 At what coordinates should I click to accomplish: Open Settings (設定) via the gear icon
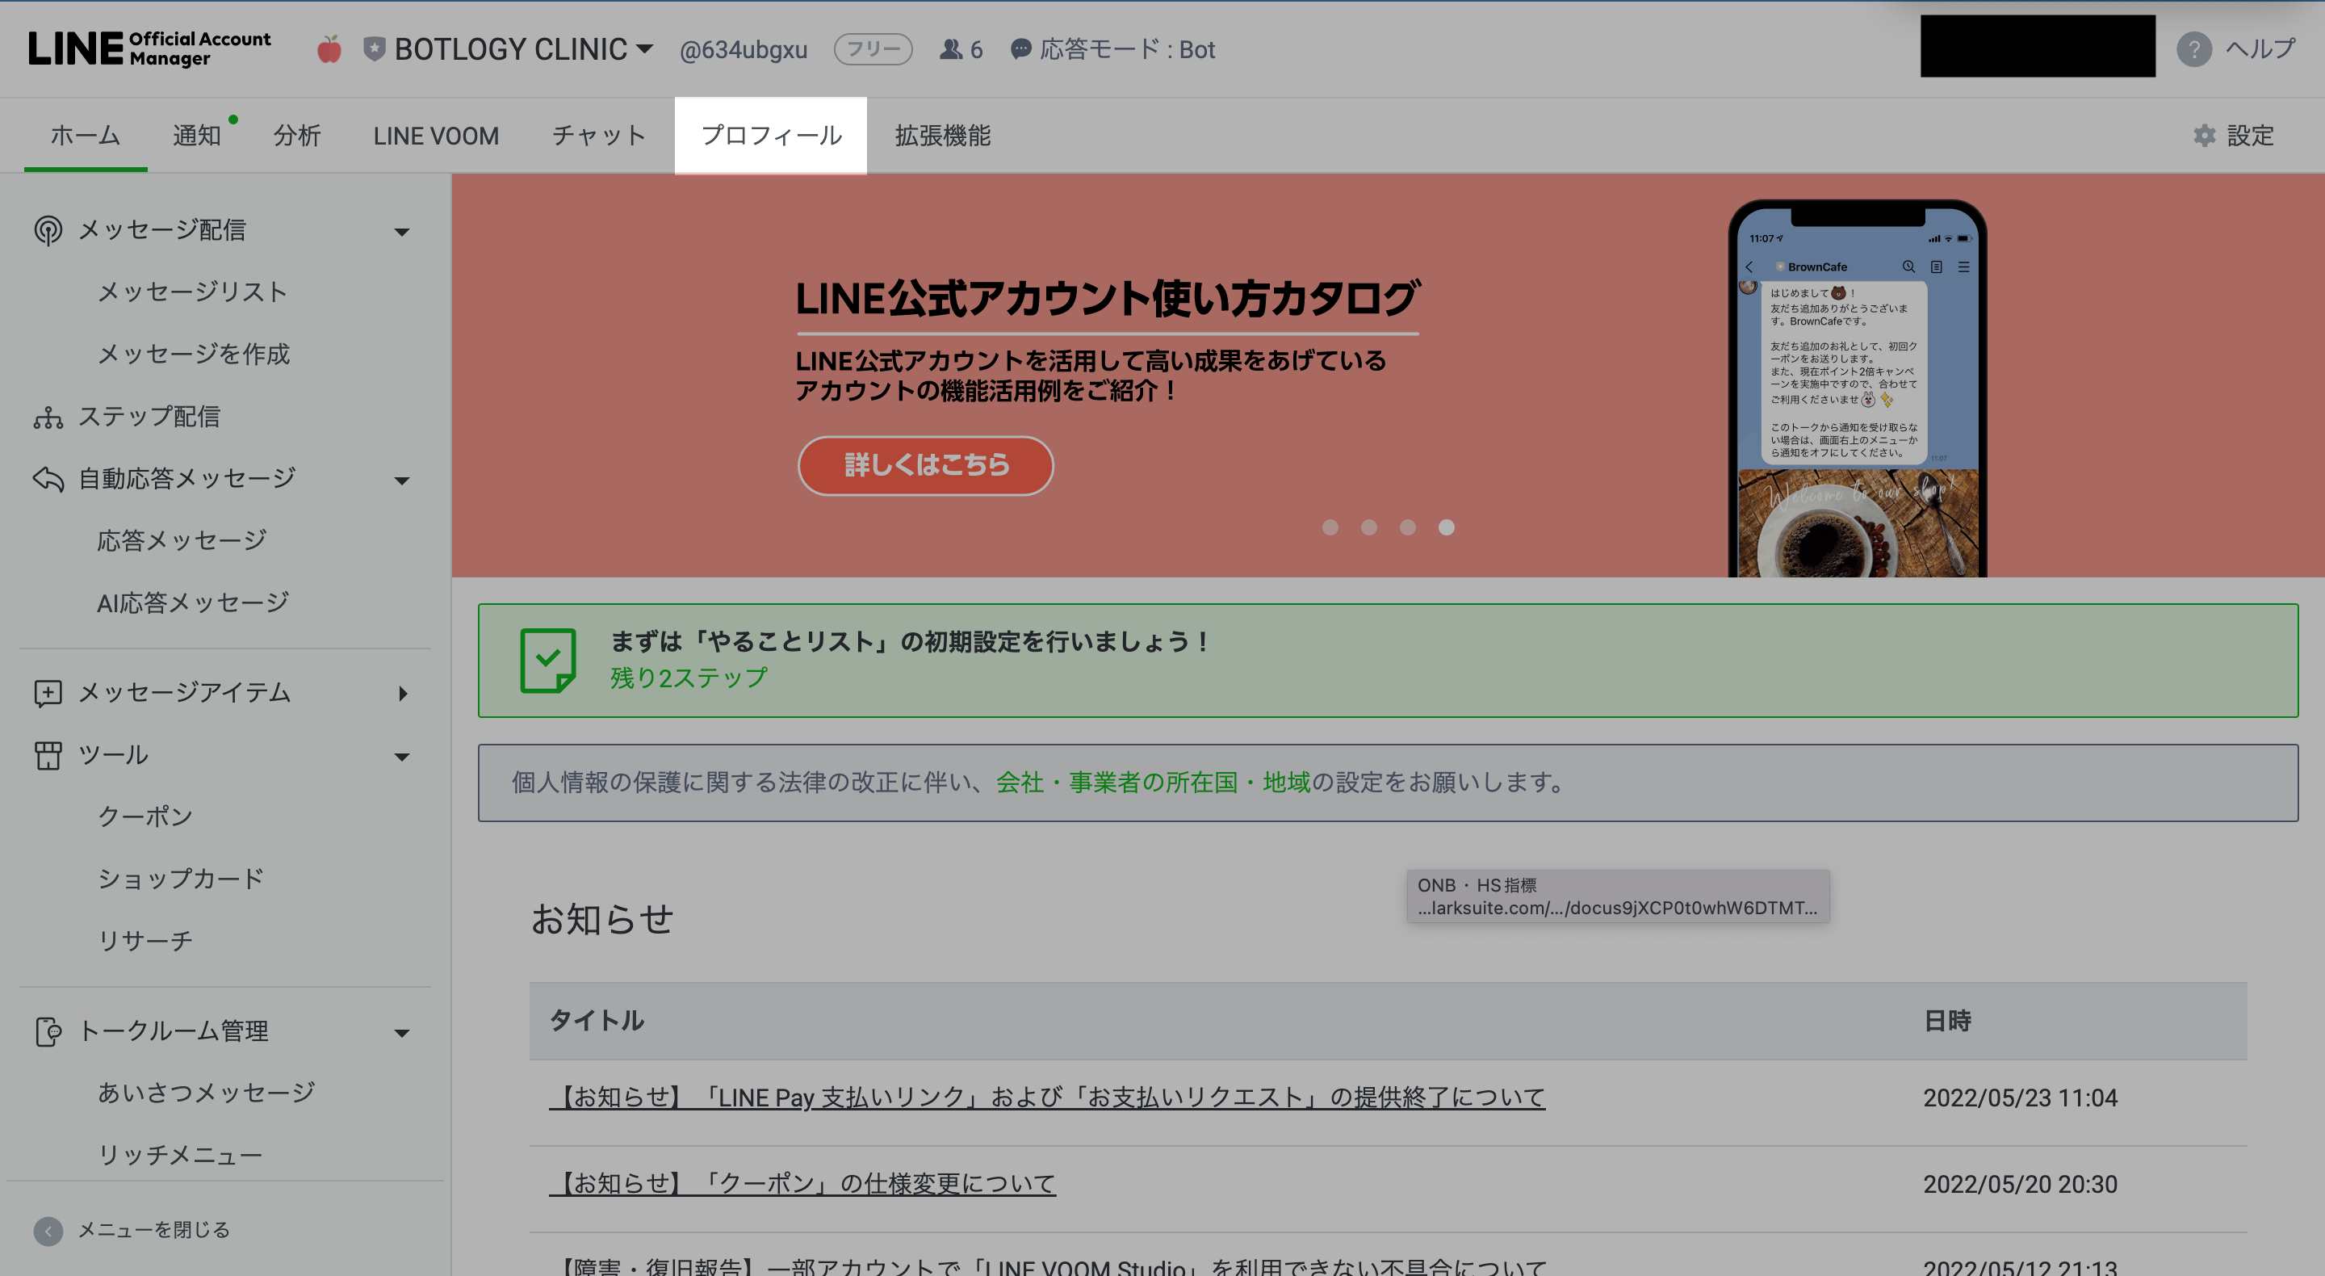tap(2204, 136)
